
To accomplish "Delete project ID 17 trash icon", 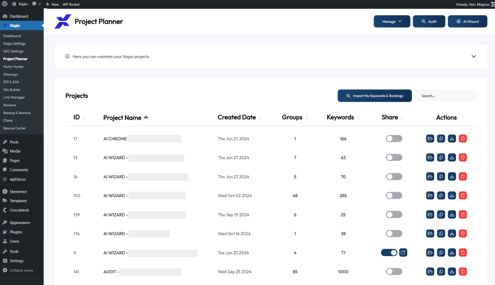I will [463, 139].
